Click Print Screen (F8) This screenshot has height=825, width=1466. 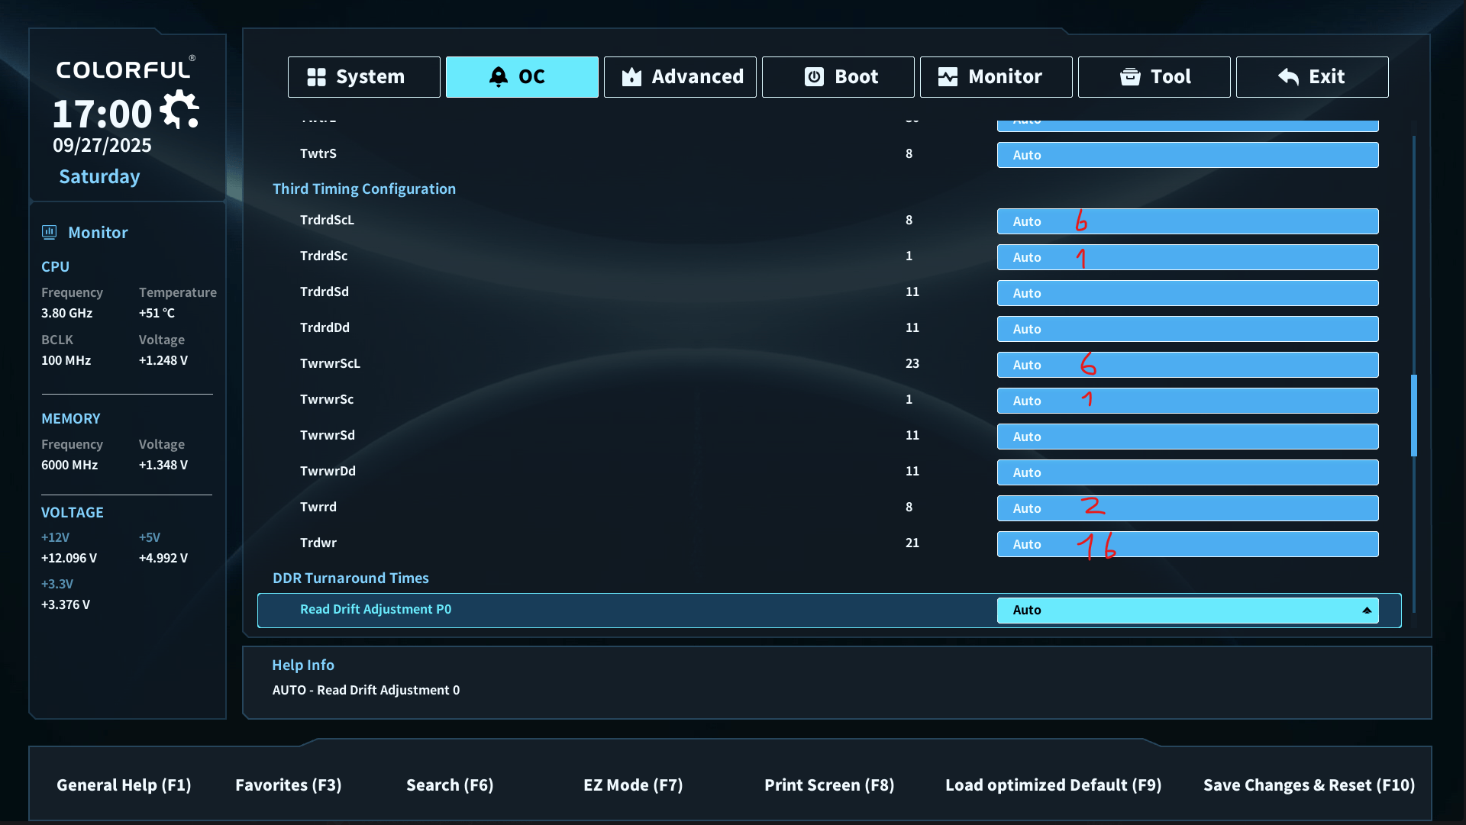[829, 785]
